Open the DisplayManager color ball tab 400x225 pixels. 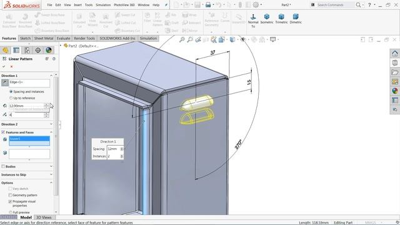point(49,50)
